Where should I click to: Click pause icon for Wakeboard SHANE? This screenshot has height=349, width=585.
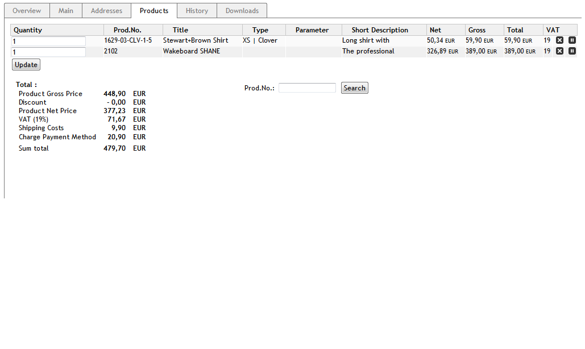572,51
